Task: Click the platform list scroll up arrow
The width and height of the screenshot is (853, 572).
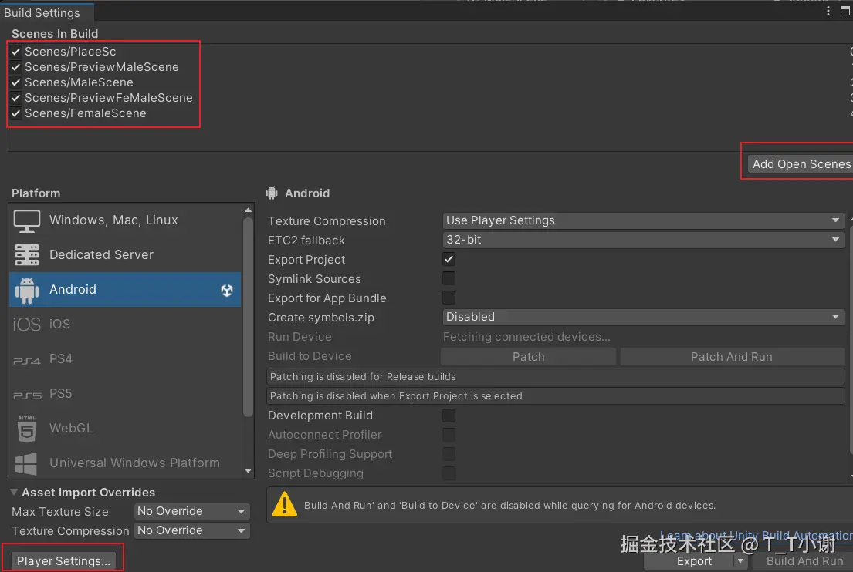Action: (248, 210)
